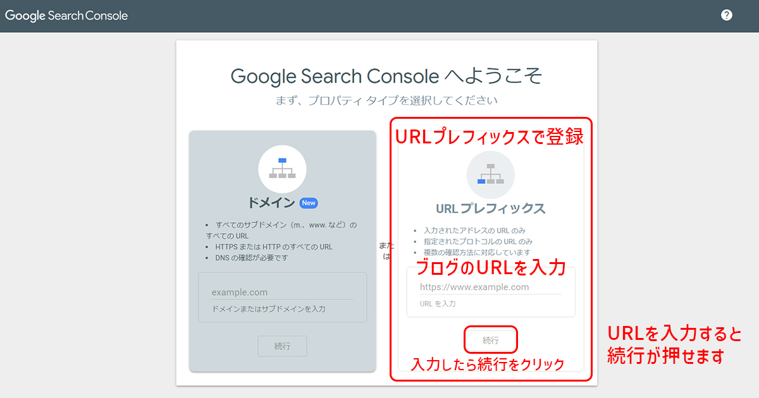This screenshot has width=759, height=398.
Task: Click 'まず、プロパティ タイプを選択してください' subtitle
Action: (x=386, y=100)
